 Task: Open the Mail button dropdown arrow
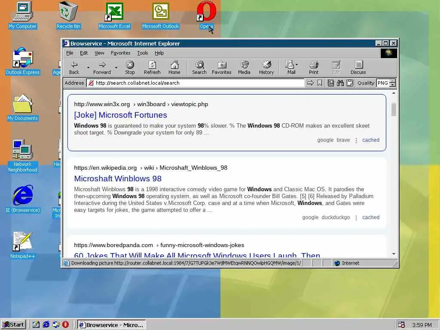(297, 64)
